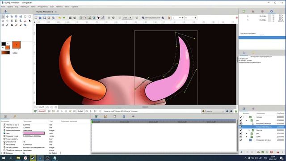
Task: Toggle the Сглаживание checkmark parameter
Action: [x=24, y=142]
